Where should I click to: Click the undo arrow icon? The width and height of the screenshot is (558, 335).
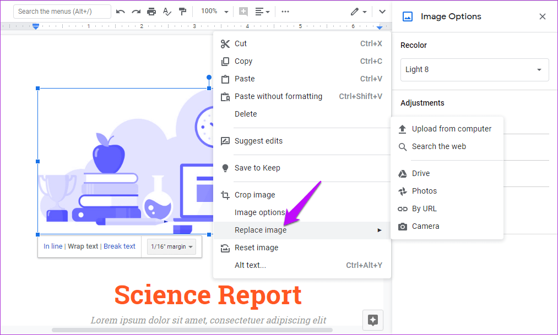point(120,12)
